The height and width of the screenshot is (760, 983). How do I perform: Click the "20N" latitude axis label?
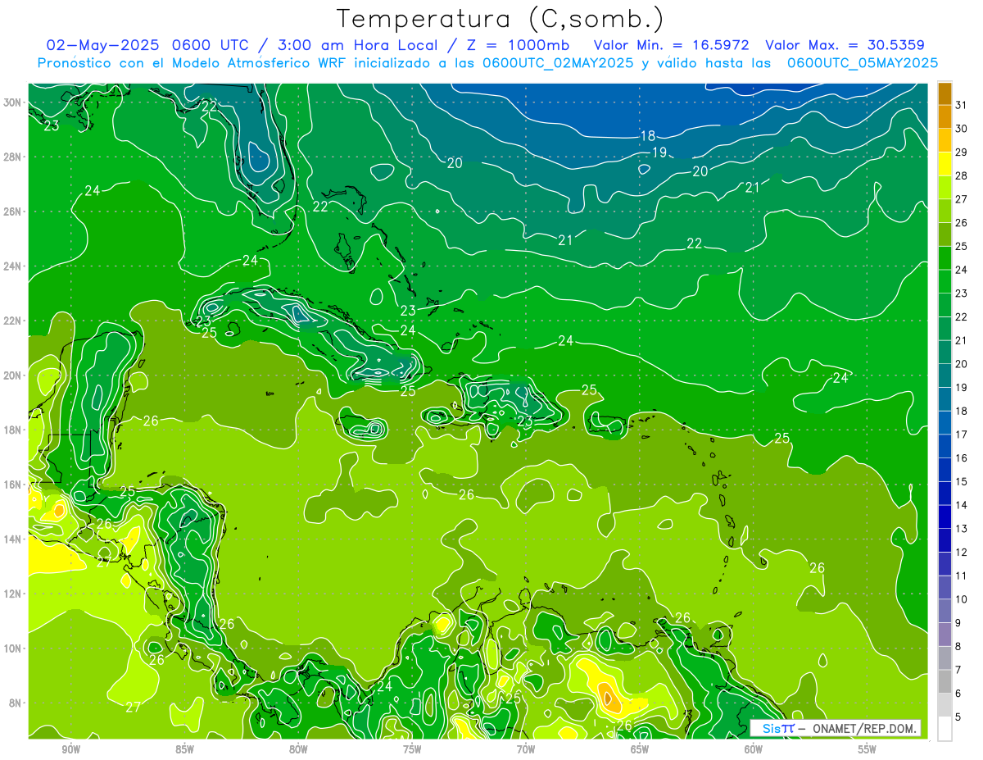coord(13,375)
